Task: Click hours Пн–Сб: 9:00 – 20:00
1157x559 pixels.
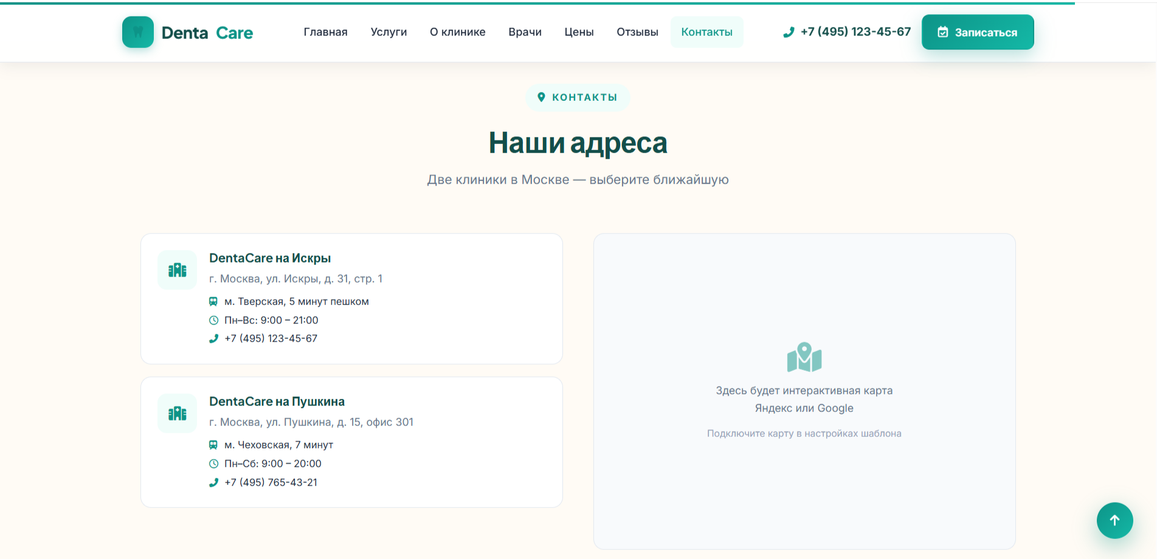Action: tap(273, 464)
